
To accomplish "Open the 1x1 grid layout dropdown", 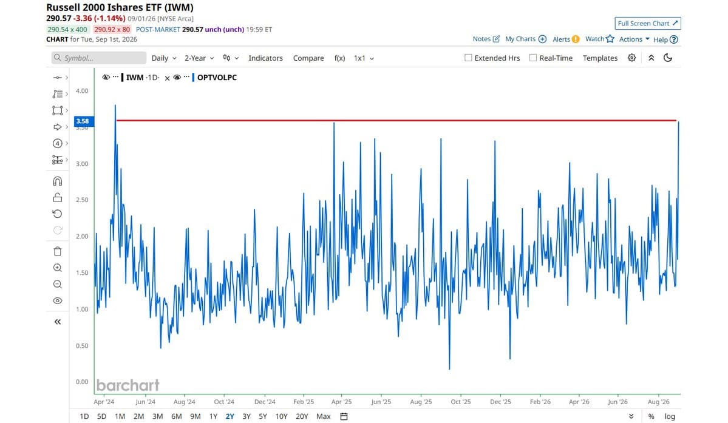I will (x=364, y=58).
